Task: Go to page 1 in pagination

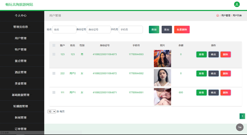Action: (242, 116)
